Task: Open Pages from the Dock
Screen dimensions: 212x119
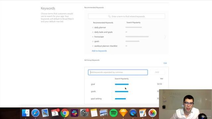Action: (x=143, y=113)
